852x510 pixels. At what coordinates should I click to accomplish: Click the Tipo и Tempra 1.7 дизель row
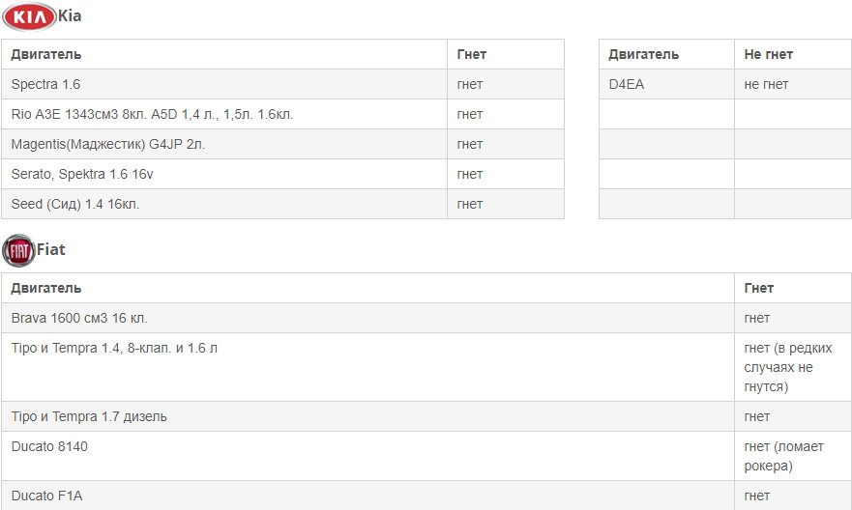point(426,416)
